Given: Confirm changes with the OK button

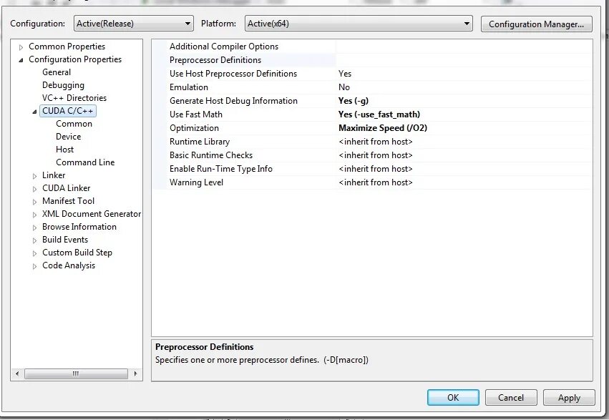Looking at the screenshot, I should pyautogui.click(x=453, y=398).
